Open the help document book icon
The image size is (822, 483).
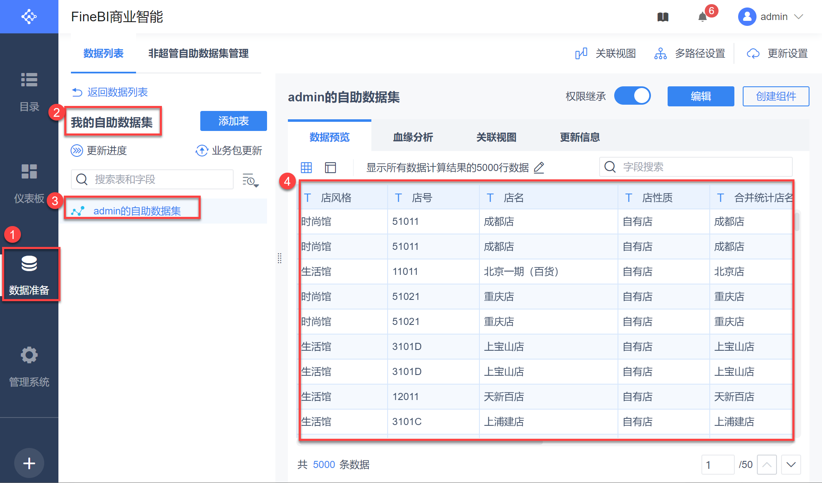pyautogui.click(x=663, y=17)
